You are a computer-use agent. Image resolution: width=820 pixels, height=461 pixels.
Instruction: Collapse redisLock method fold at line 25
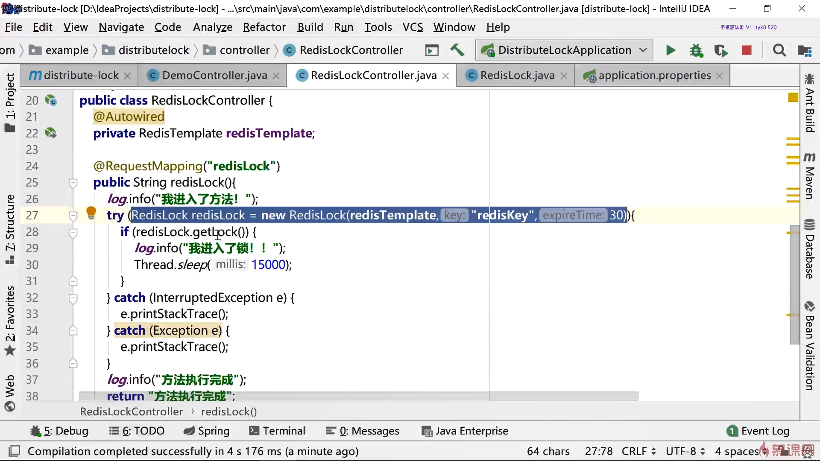(x=73, y=183)
